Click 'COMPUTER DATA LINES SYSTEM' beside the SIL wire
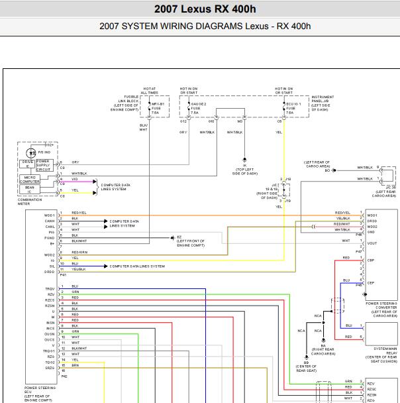 pyautogui.click(x=137, y=266)
